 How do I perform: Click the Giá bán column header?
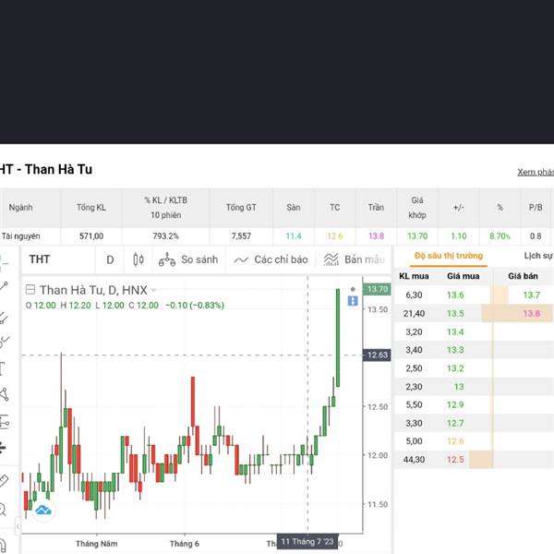click(523, 276)
